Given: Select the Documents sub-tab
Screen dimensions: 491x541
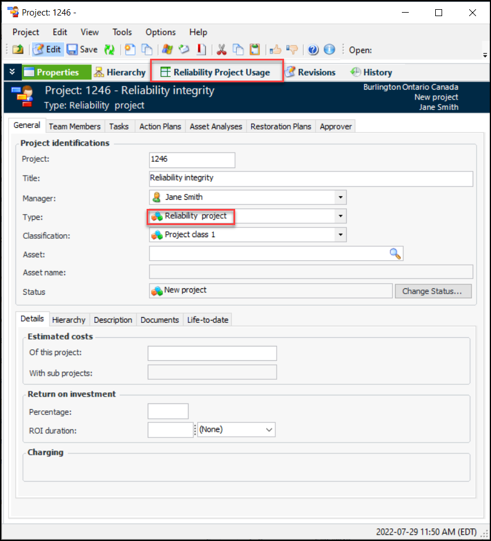Looking at the screenshot, I should tap(159, 320).
